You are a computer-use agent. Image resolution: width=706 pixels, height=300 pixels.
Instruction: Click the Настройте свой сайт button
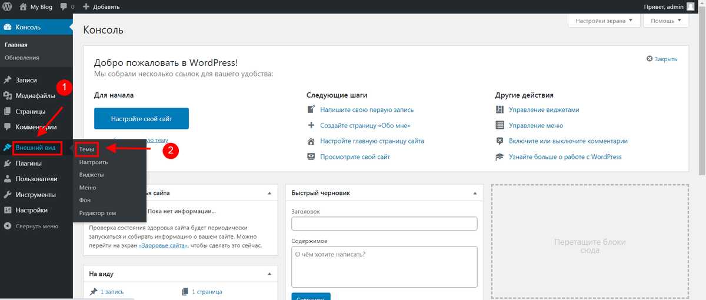pos(141,118)
